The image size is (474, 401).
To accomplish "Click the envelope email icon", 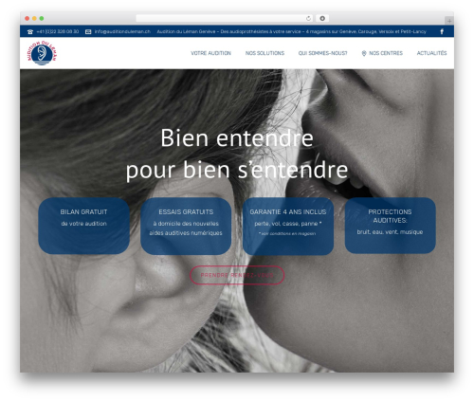I will [x=88, y=31].
